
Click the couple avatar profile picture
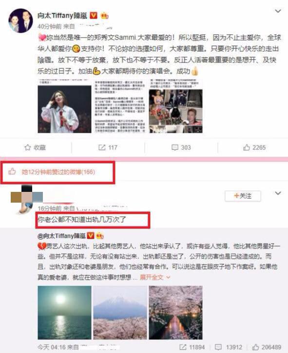(20, 21)
